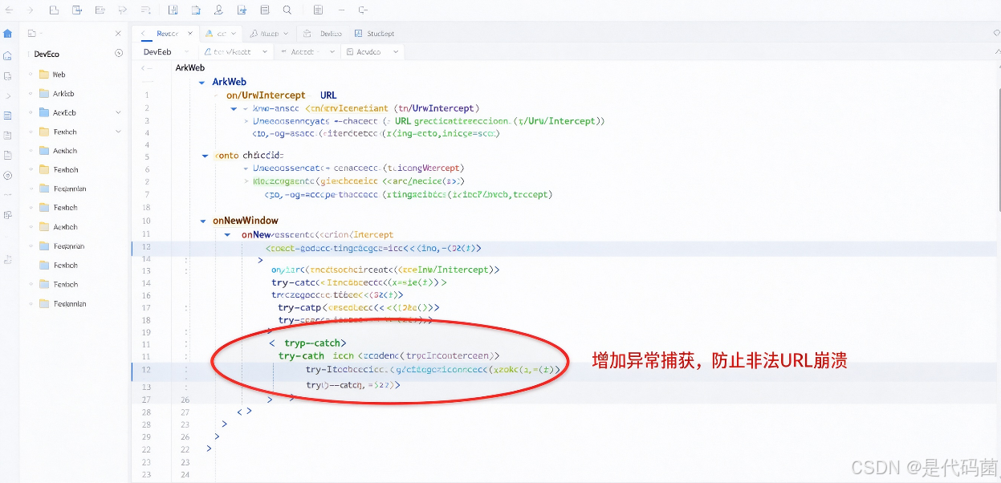Image resolution: width=1001 pixels, height=483 pixels.
Task: Open the home icon in left sidebar
Action: coord(8,34)
